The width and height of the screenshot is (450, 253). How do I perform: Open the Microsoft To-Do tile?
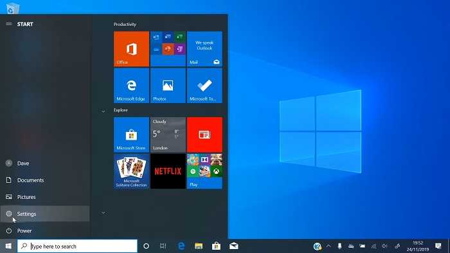coord(204,86)
